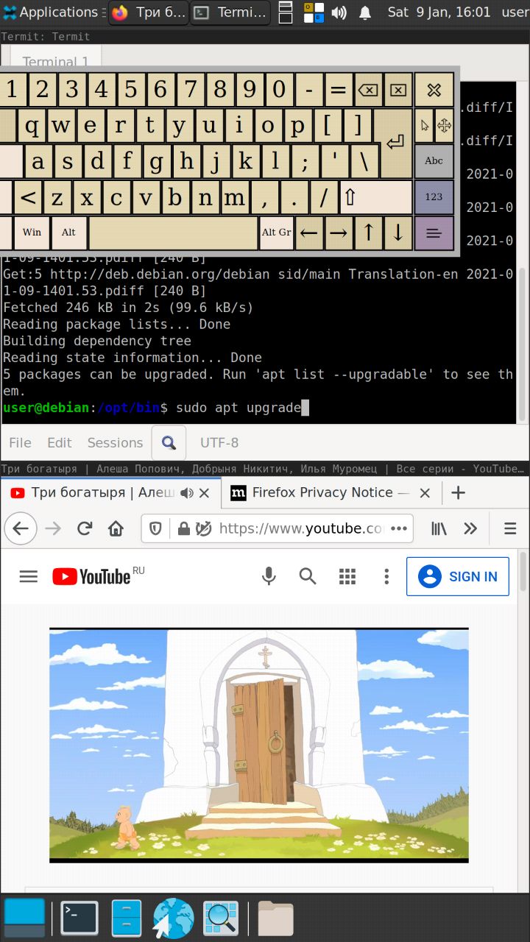
Task: Switch keyboard to 123 layout
Action: click(x=434, y=196)
